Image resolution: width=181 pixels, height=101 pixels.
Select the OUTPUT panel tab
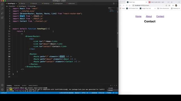pyautogui.click(x=24, y=86)
